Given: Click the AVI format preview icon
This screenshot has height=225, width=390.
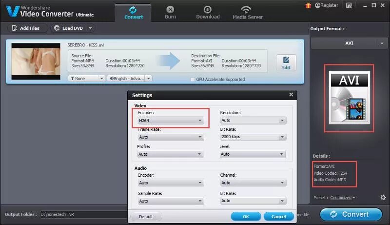Looking at the screenshot, I should [349, 98].
